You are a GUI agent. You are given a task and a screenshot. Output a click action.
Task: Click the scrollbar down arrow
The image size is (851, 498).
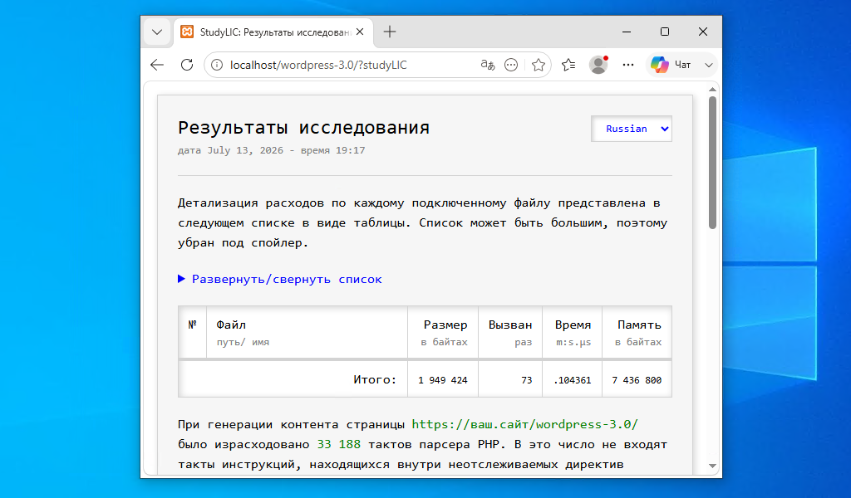(x=712, y=466)
